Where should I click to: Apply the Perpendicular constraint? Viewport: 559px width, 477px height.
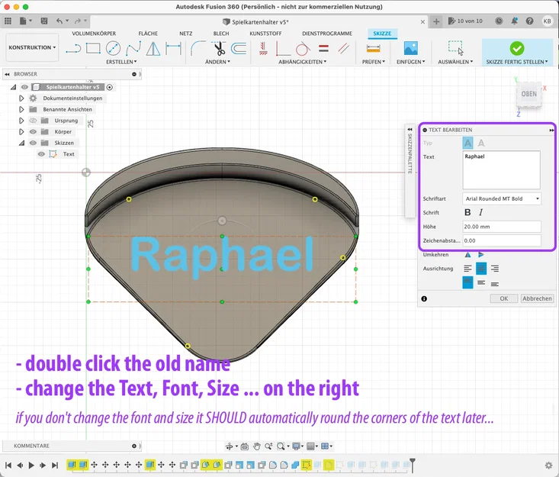click(283, 49)
